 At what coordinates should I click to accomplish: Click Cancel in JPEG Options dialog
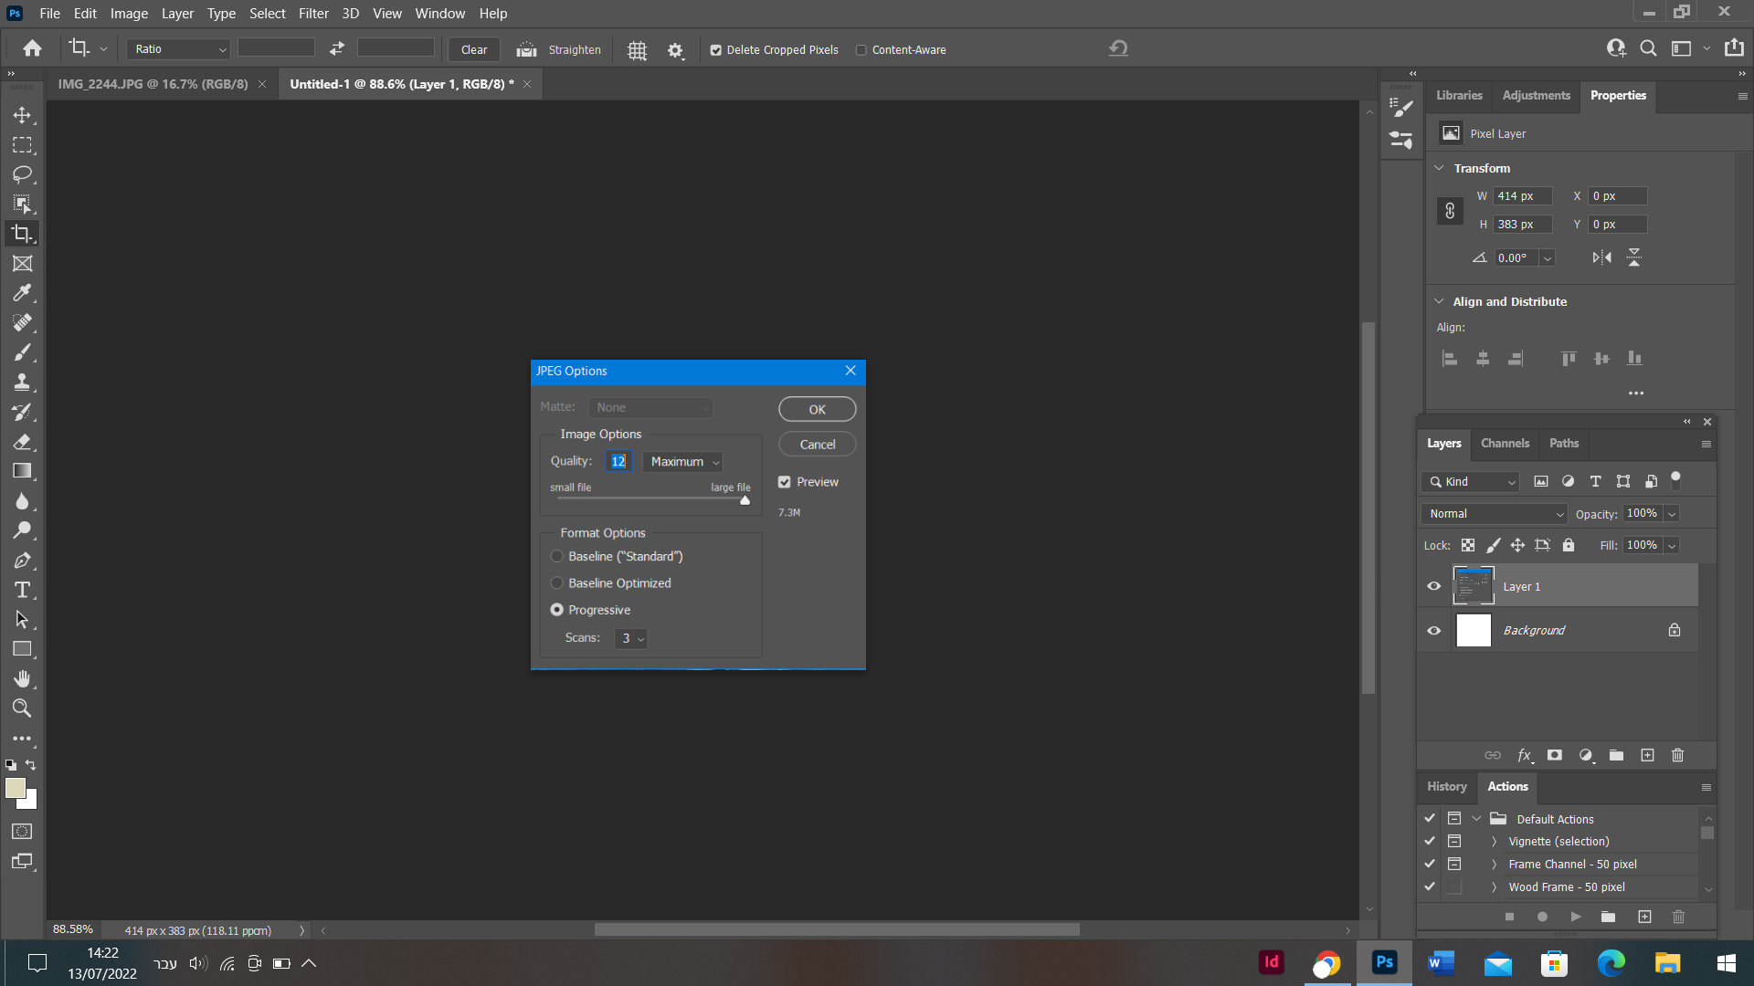(x=817, y=445)
